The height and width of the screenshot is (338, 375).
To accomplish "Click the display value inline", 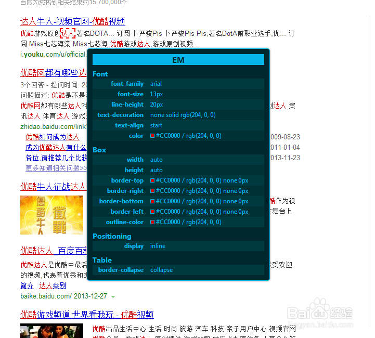I will [x=158, y=246].
